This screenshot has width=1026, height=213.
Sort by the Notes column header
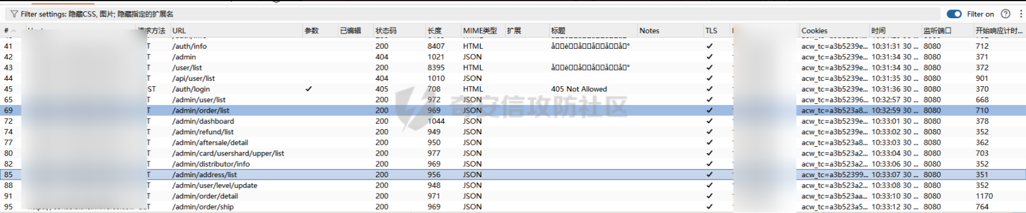coord(649,31)
